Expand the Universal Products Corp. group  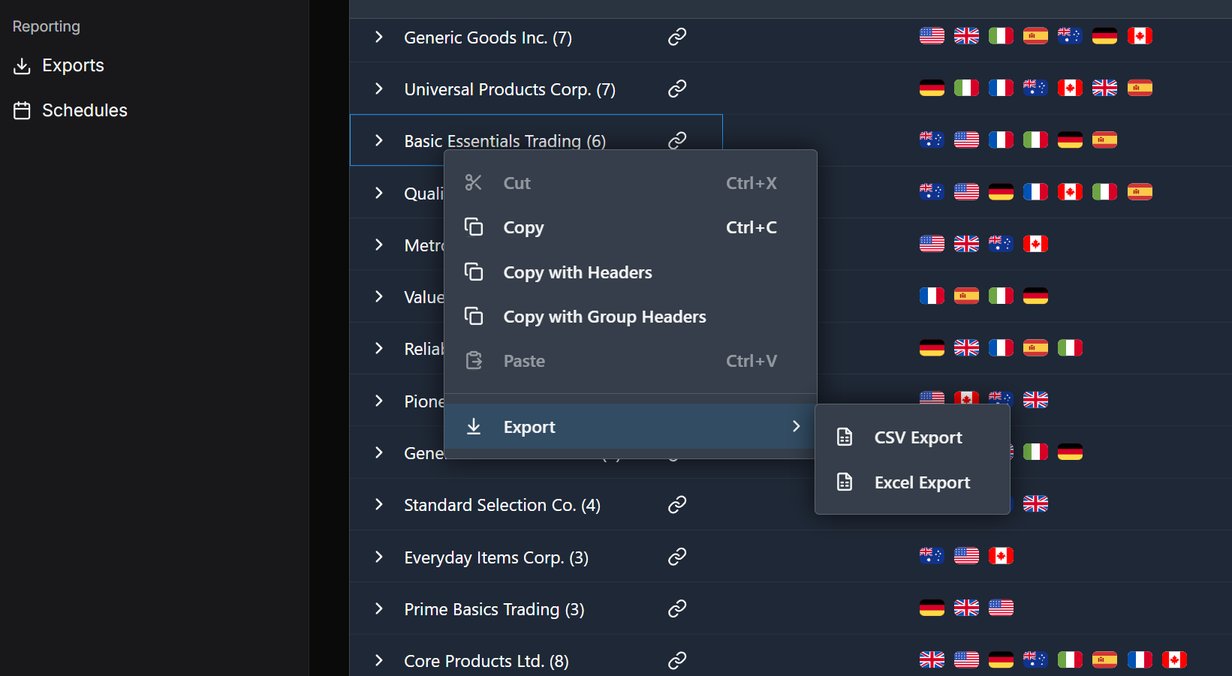point(379,89)
